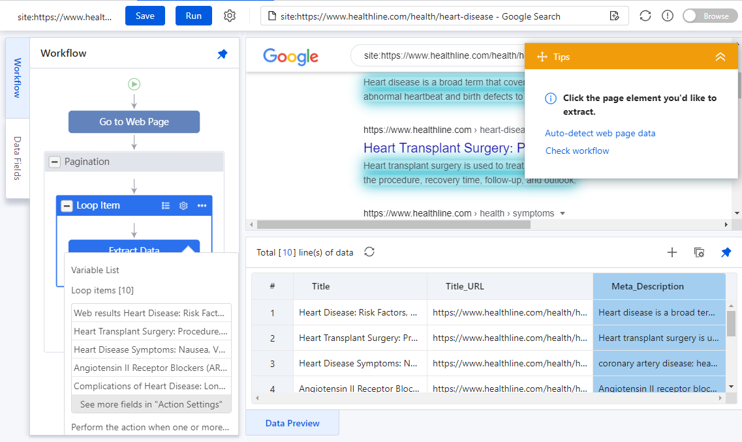Select the Title column header
The height and width of the screenshot is (442, 742).
pyautogui.click(x=360, y=286)
